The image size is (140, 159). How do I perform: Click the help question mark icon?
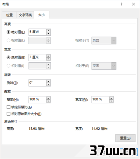click(121, 4)
